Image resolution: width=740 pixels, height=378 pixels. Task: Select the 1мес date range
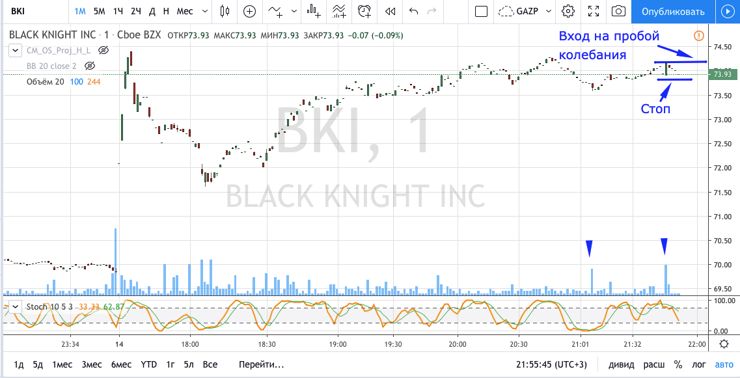click(62, 365)
